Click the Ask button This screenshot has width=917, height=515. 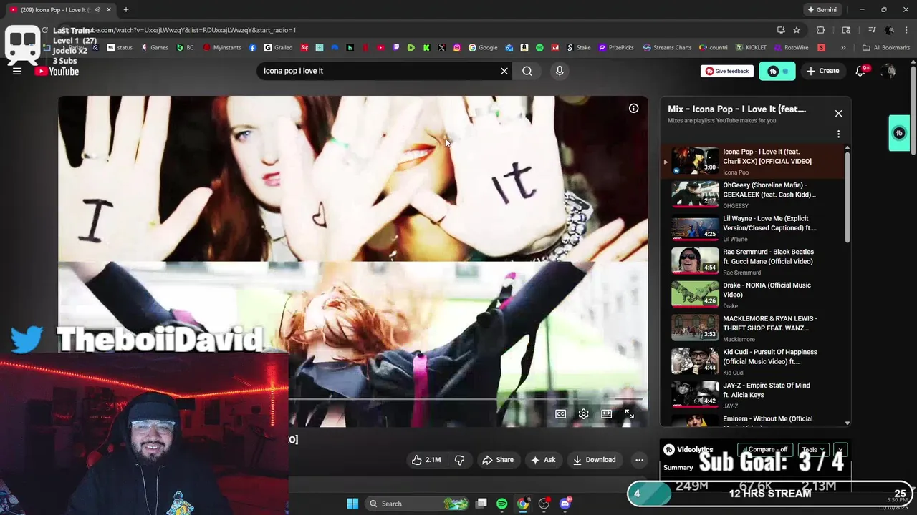click(543, 460)
